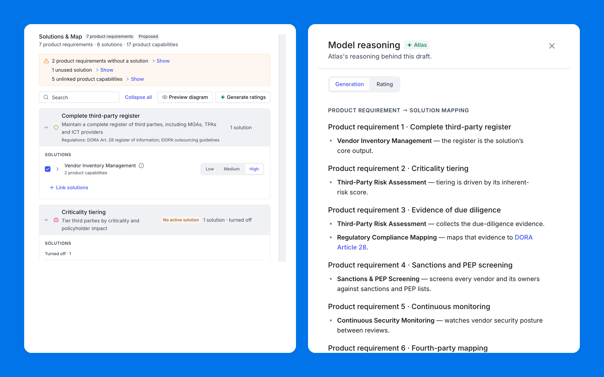Show the unused solution

(104, 70)
